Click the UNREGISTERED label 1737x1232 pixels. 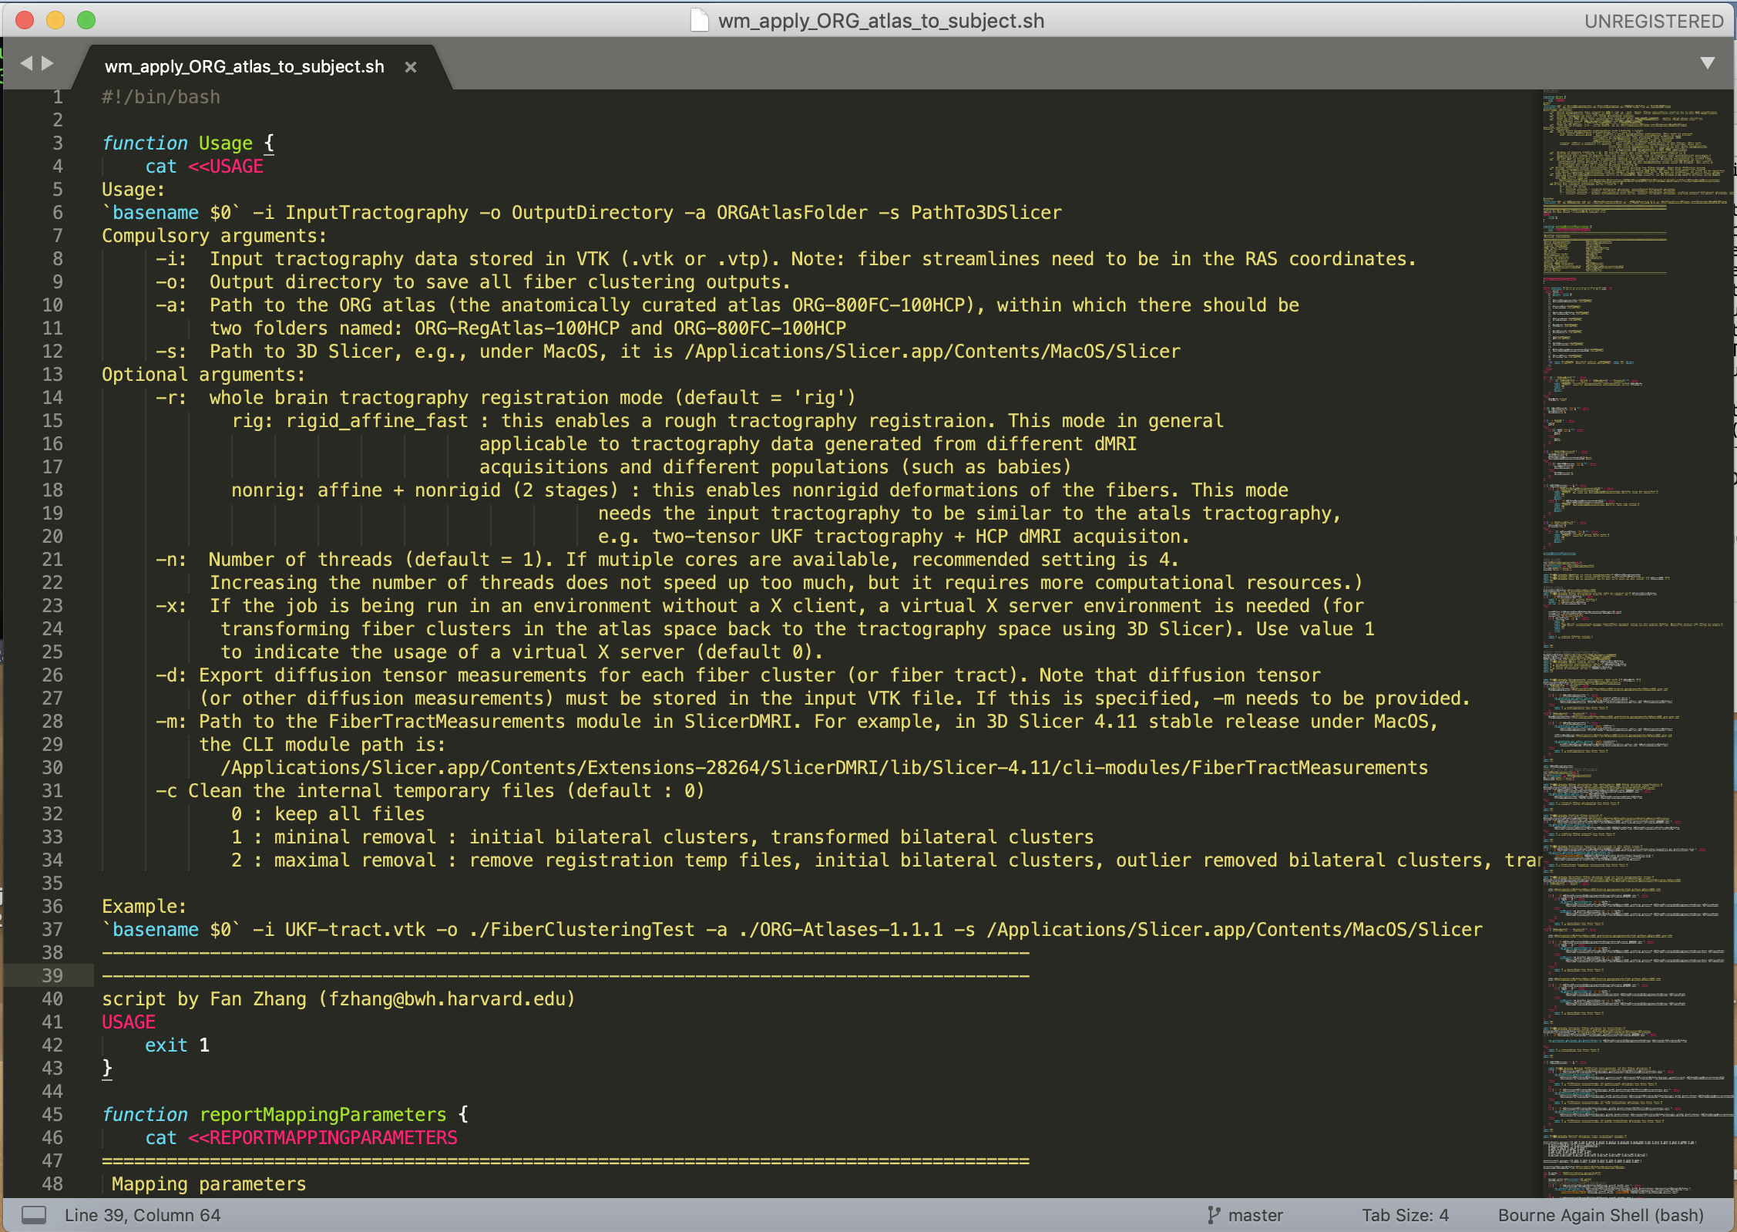[x=1655, y=21]
